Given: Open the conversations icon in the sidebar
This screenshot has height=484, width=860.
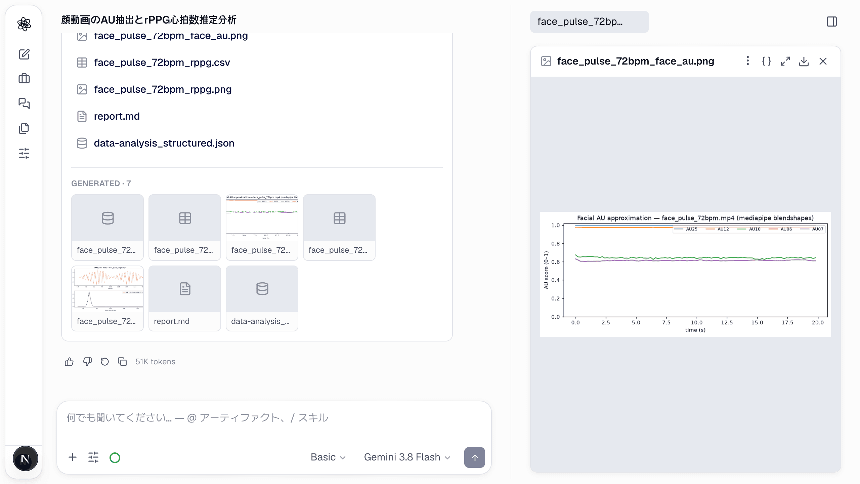Looking at the screenshot, I should 24,104.
